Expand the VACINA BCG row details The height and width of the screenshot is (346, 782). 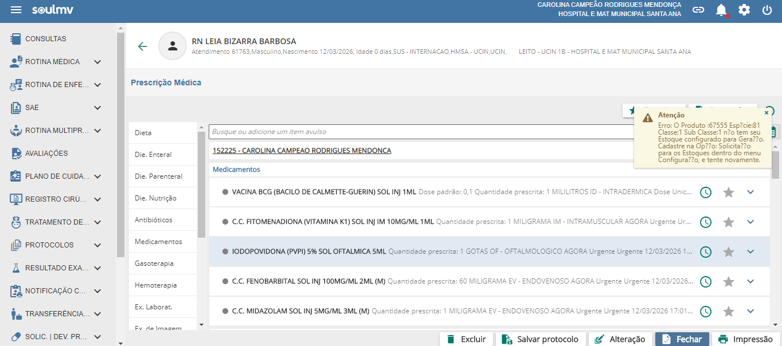click(x=750, y=192)
